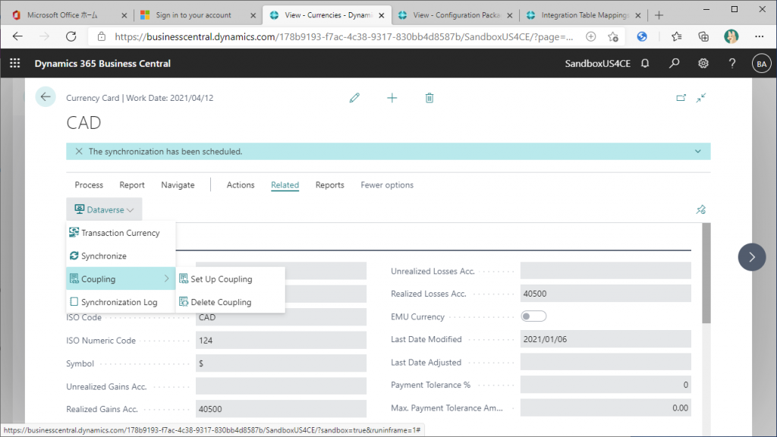Click the Last Date Adjusted field
777x437 pixels.
click(606, 362)
